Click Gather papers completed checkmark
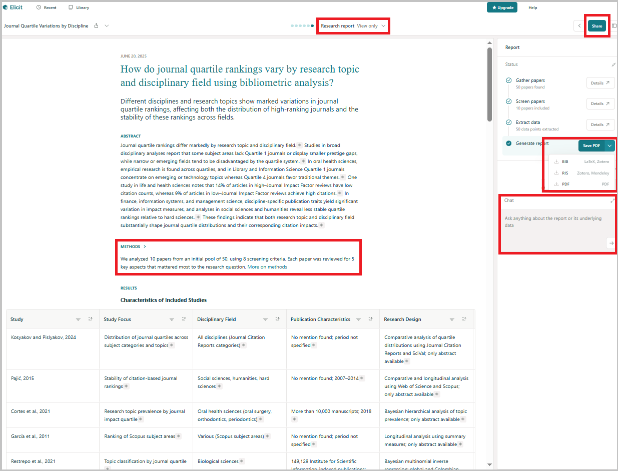 pos(509,80)
